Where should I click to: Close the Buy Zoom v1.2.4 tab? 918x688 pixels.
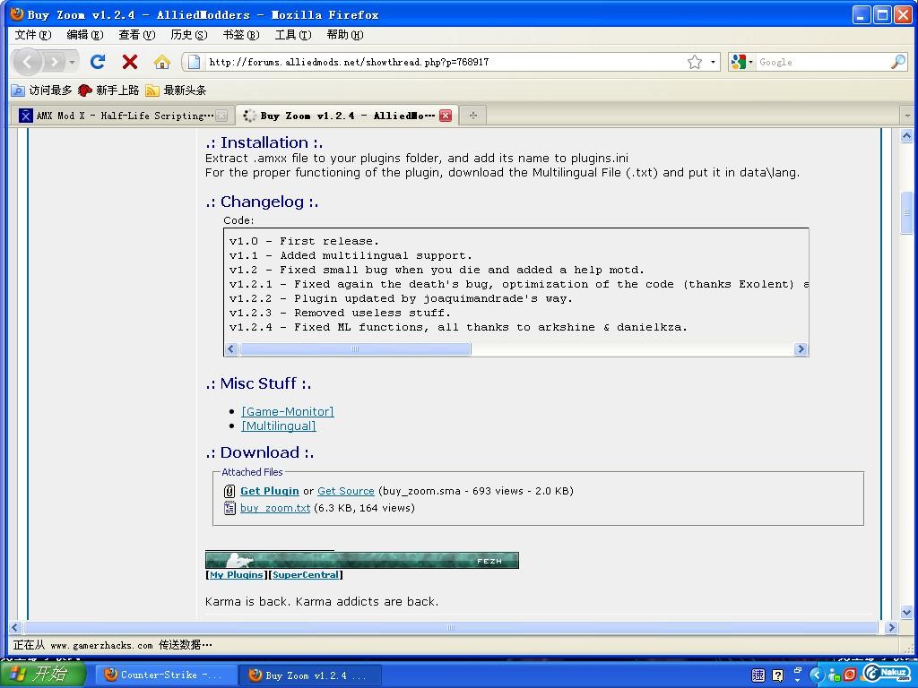(446, 116)
